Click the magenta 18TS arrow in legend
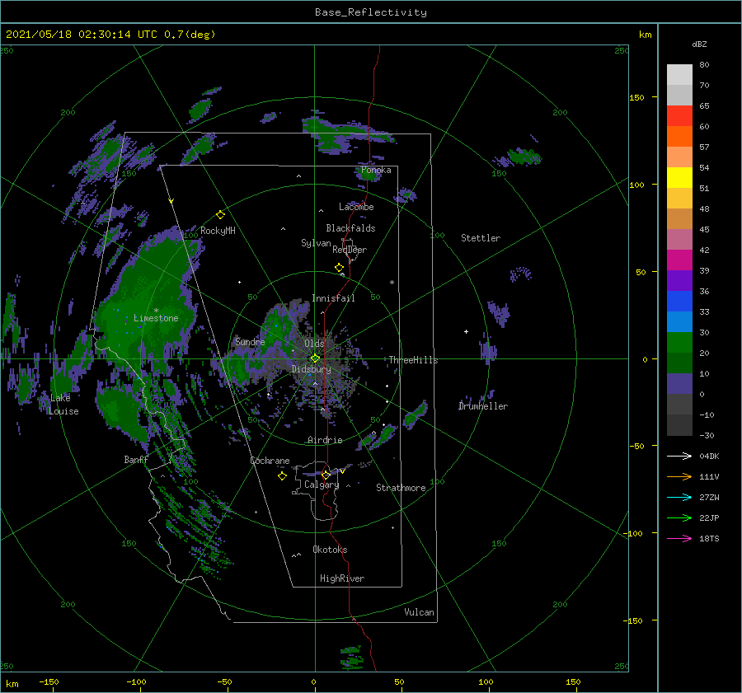 pyautogui.click(x=679, y=538)
